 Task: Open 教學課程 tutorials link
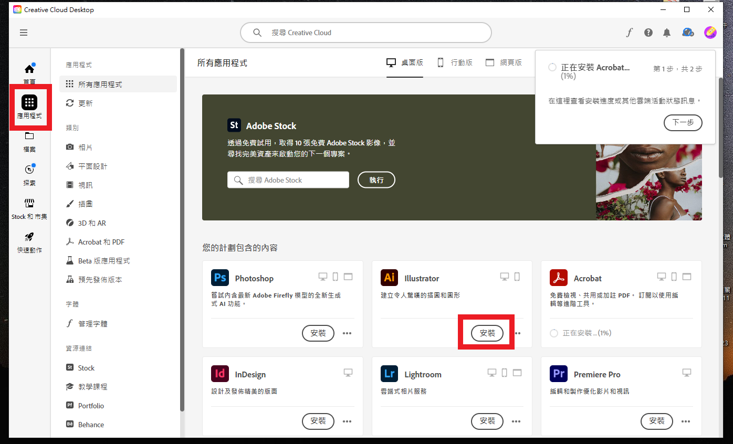118,387
